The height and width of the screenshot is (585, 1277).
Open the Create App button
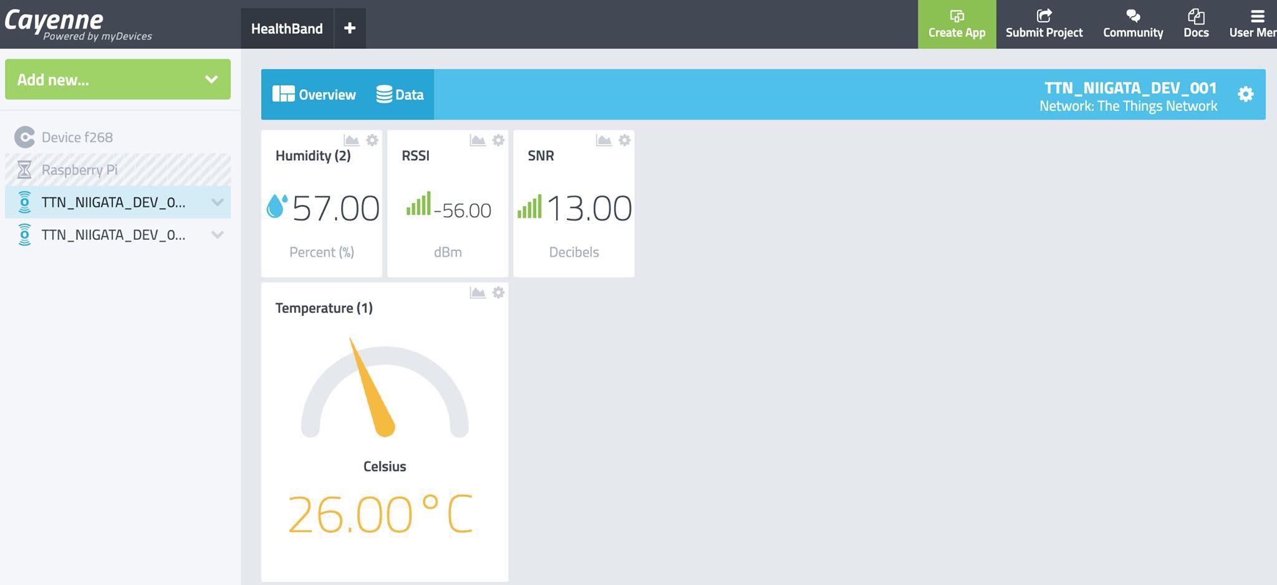coord(957,24)
